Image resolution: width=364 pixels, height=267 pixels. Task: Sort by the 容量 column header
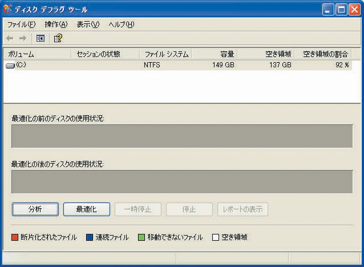tap(215, 54)
